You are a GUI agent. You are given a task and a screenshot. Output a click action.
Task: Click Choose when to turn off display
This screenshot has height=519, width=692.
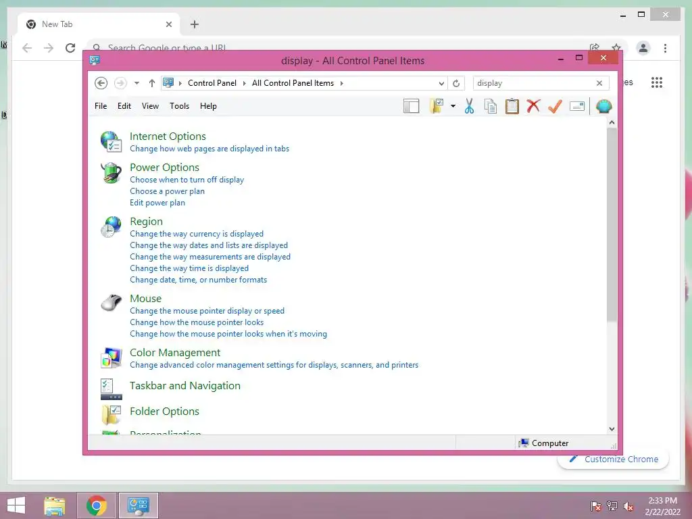click(x=187, y=180)
